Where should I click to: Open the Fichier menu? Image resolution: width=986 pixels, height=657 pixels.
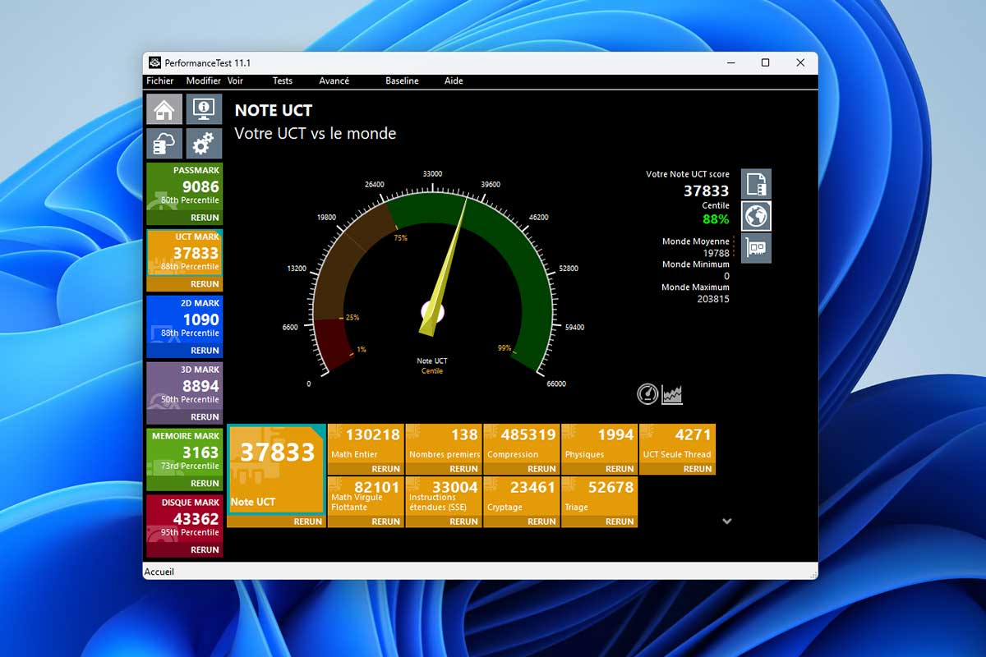160,81
